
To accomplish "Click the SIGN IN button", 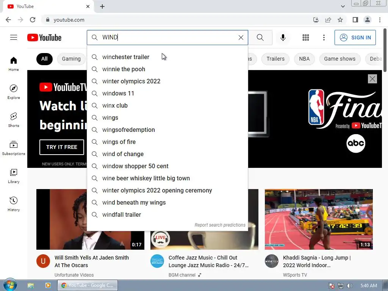I will pos(355,38).
